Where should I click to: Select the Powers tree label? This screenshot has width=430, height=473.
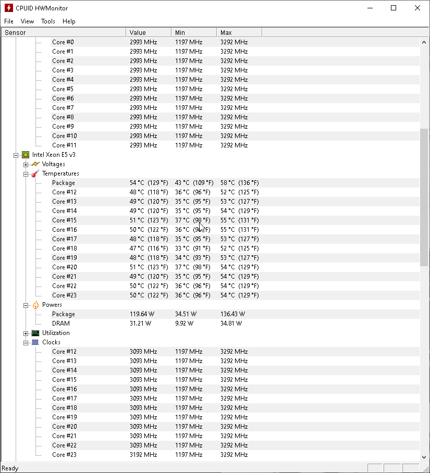pyautogui.click(x=52, y=305)
